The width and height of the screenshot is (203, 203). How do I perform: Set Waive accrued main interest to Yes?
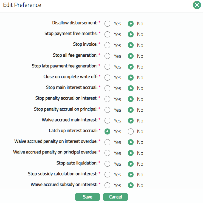click(108, 121)
